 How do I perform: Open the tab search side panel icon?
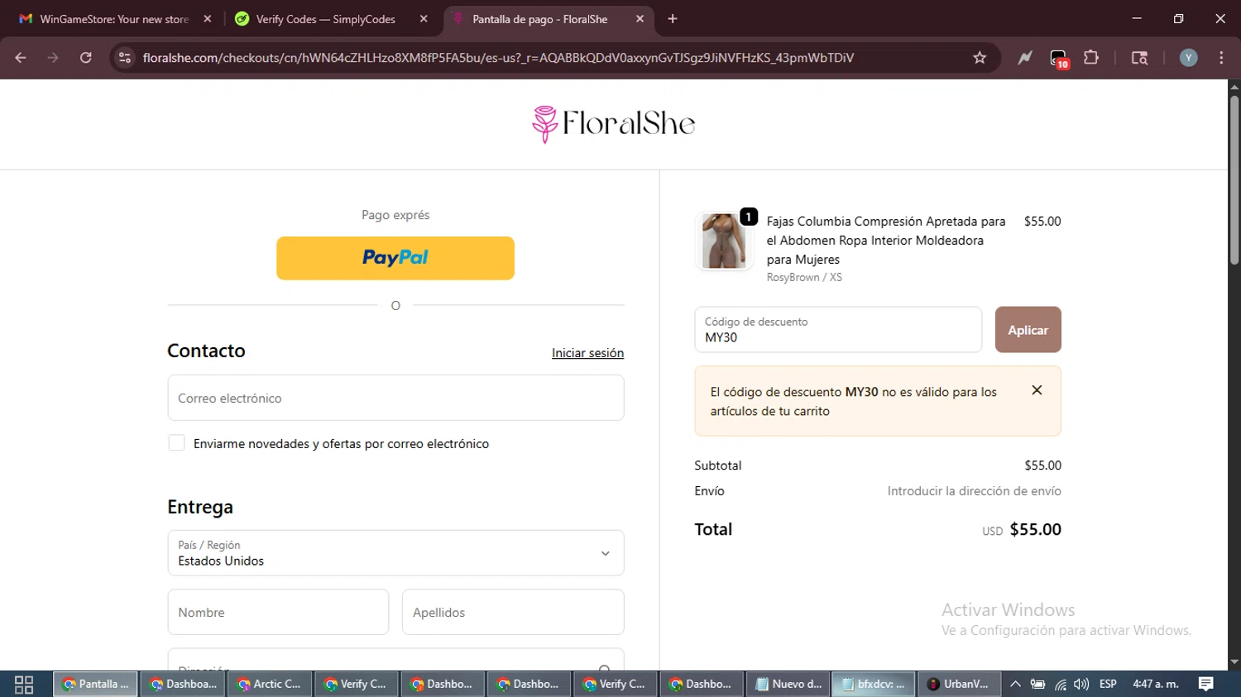(1139, 58)
